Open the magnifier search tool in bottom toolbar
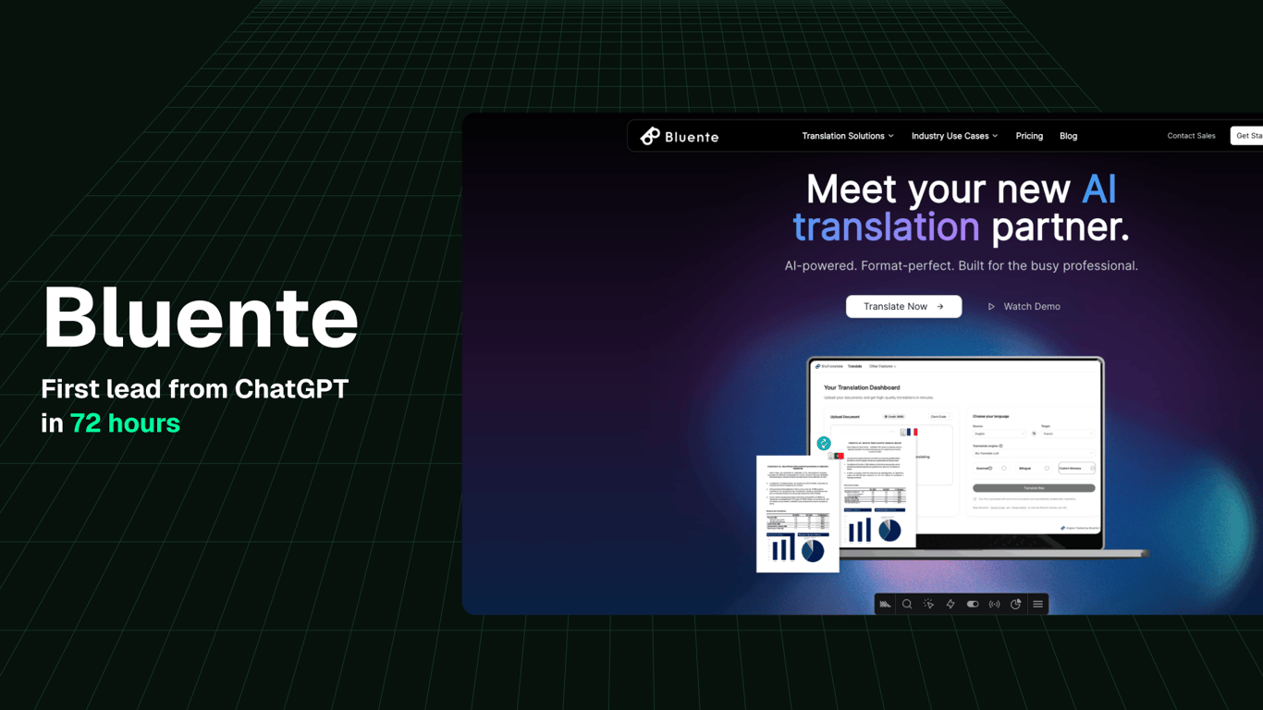Viewport: 1263px width, 710px height. coord(907,604)
